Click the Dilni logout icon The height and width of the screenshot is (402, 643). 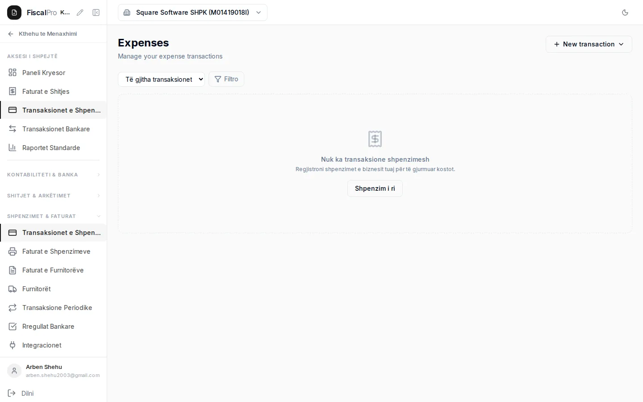pyautogui.click(x=12, y=394)
